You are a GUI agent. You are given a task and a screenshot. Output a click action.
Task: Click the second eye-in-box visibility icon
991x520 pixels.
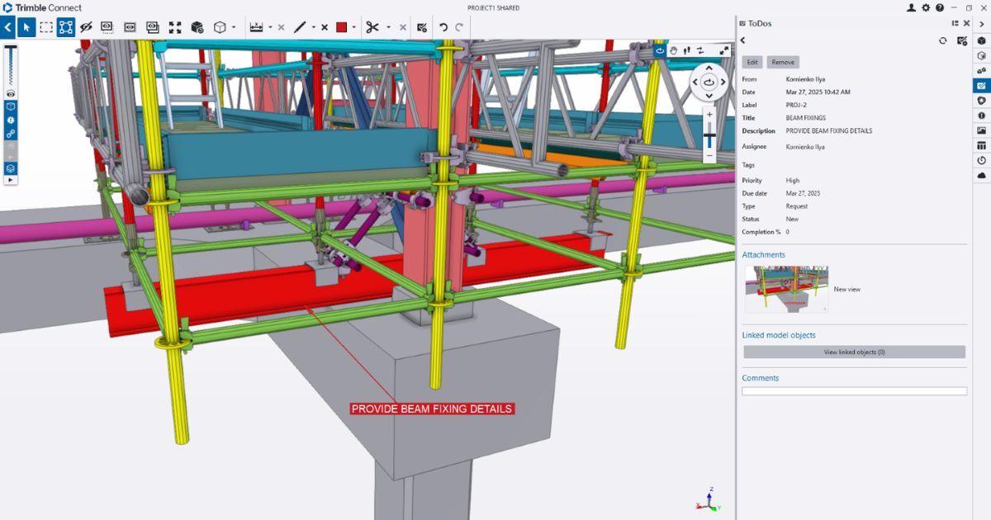(x=130, y=26)
